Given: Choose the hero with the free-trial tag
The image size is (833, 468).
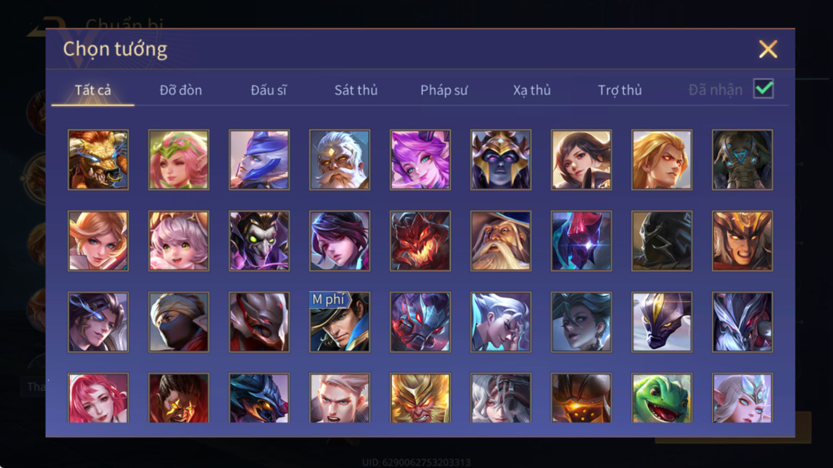Looking at the screenshot, I should pyautogui.click(x=340, y=322).
